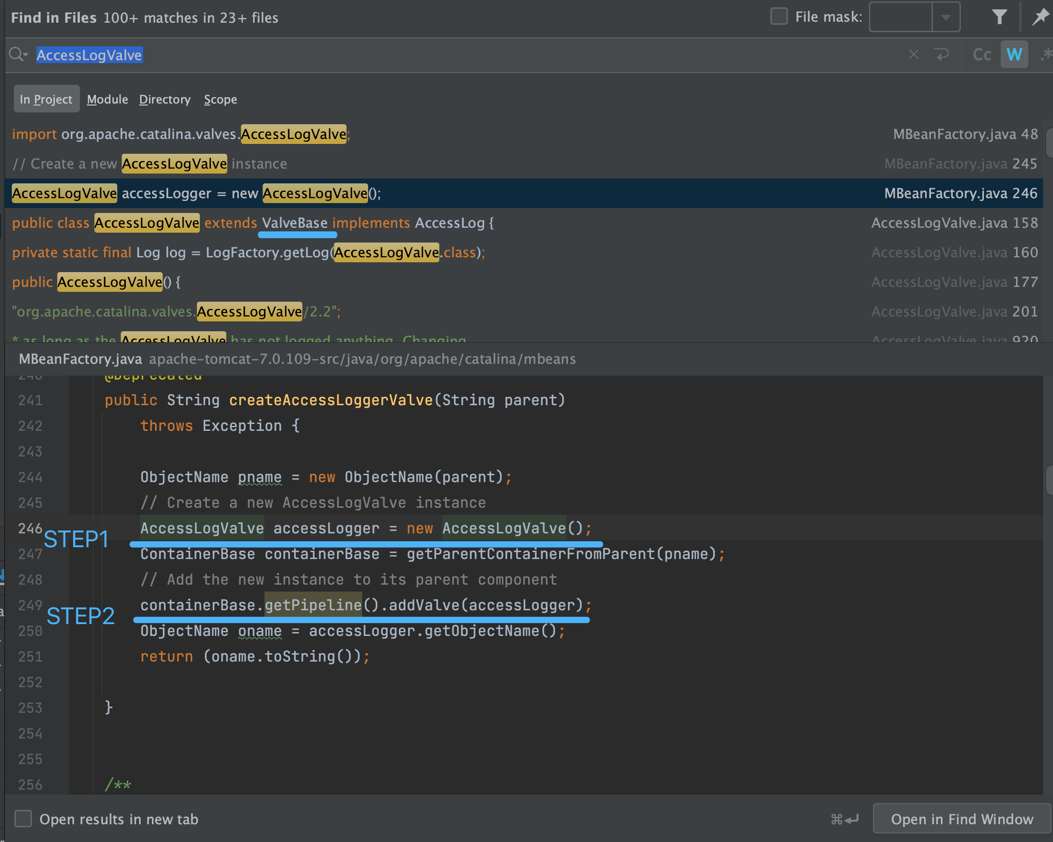Click the new line insert icon
Image resolution: width=1053 pixels, height=842 pixels.
click(x=942, y=54)
